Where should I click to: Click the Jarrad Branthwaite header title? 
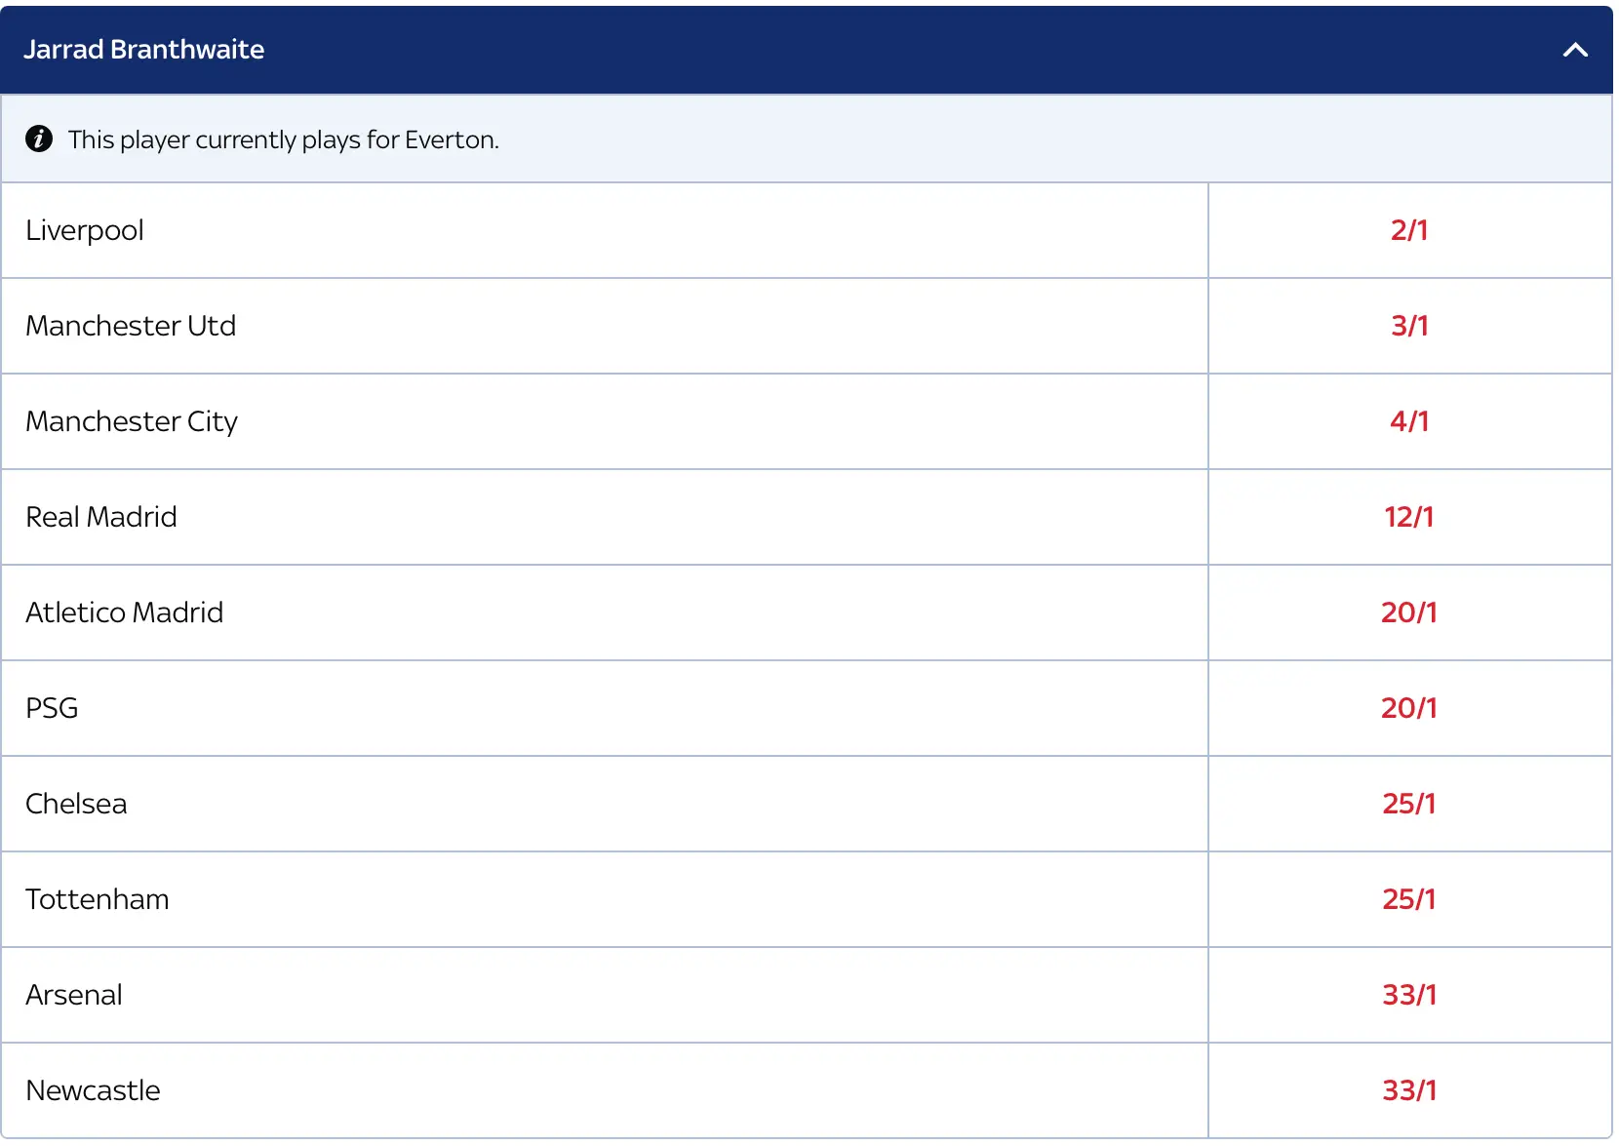pos(143,50)
